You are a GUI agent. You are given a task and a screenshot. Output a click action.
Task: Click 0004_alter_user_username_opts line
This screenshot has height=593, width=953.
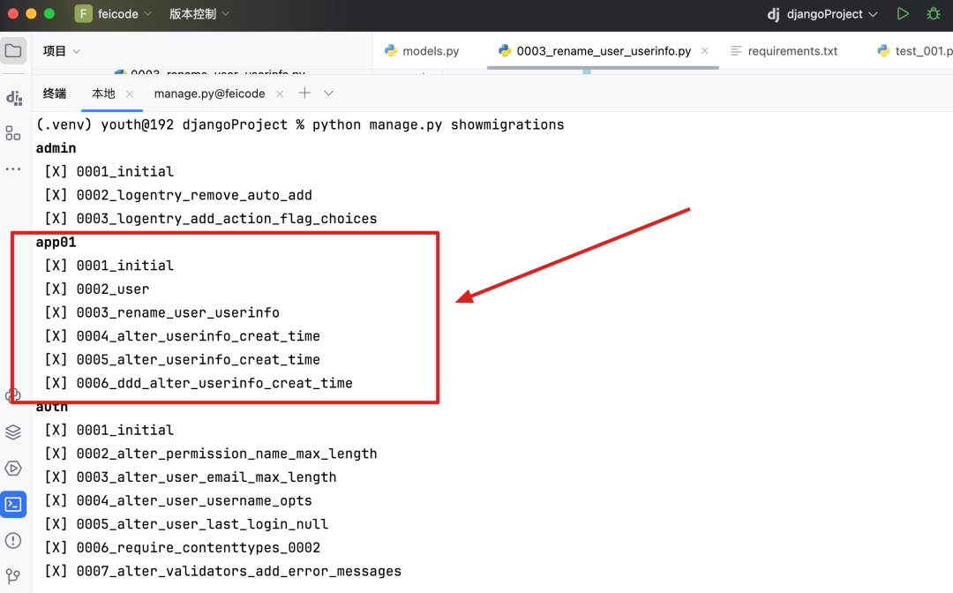[178, 500]
